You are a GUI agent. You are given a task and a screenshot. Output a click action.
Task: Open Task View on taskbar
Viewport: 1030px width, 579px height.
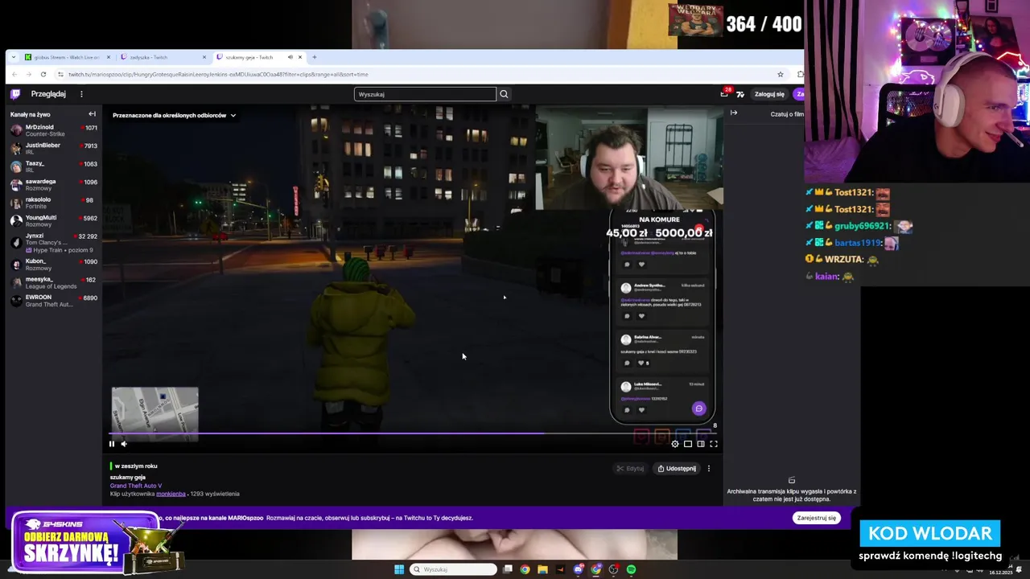click(508, 569)
